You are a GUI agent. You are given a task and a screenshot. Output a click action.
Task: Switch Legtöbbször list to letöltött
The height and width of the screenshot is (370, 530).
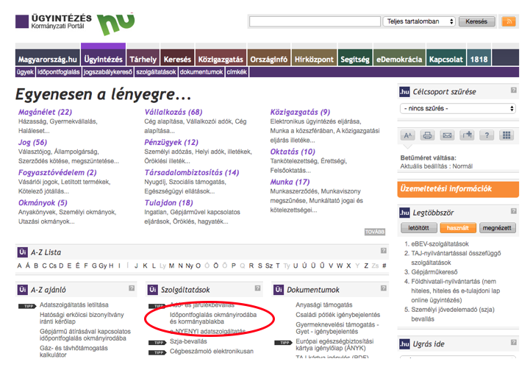tap(418, 228)
